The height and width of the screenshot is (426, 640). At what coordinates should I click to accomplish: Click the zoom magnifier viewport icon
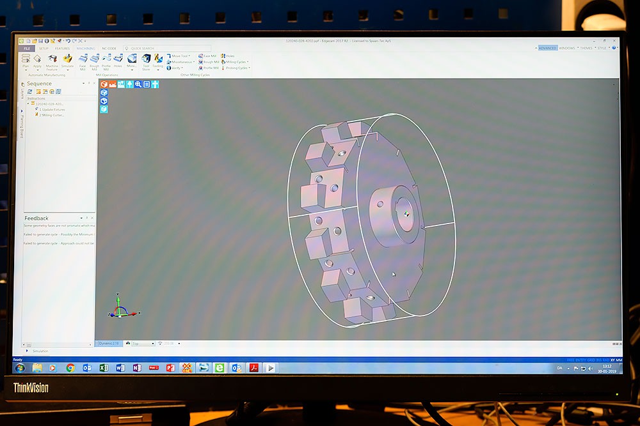click(x=138, y=84)
